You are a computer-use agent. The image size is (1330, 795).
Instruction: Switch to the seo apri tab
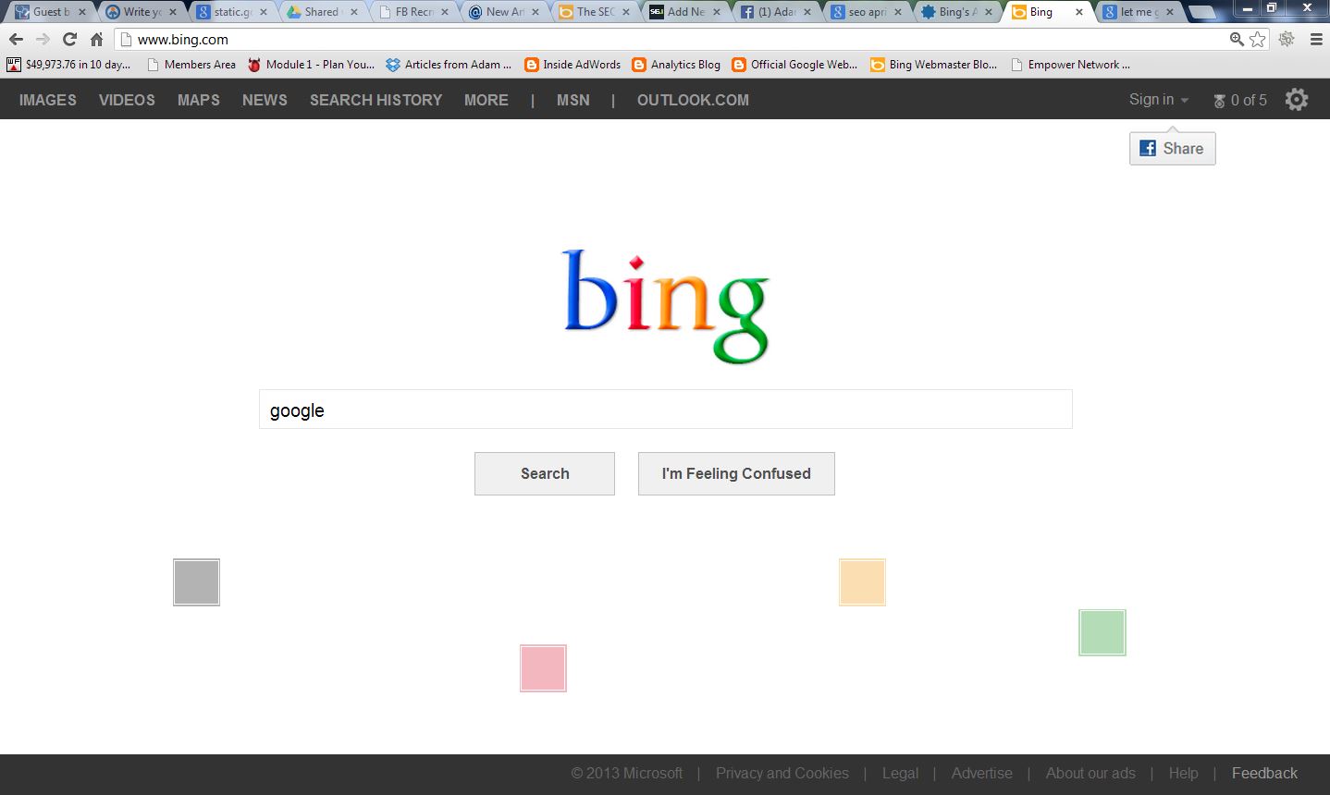[x=866, y=12]
